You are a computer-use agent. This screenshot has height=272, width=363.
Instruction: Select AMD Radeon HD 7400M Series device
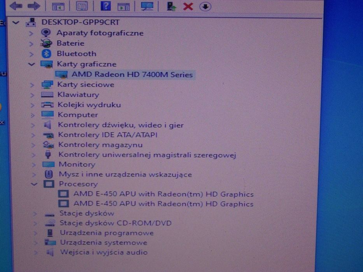tap(132, 75)
